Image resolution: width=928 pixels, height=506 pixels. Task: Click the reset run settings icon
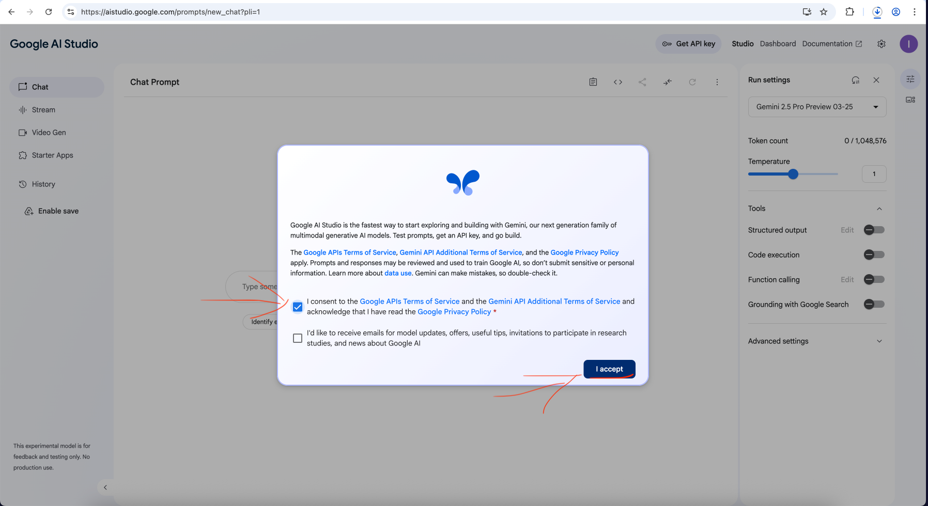[856, 80]
